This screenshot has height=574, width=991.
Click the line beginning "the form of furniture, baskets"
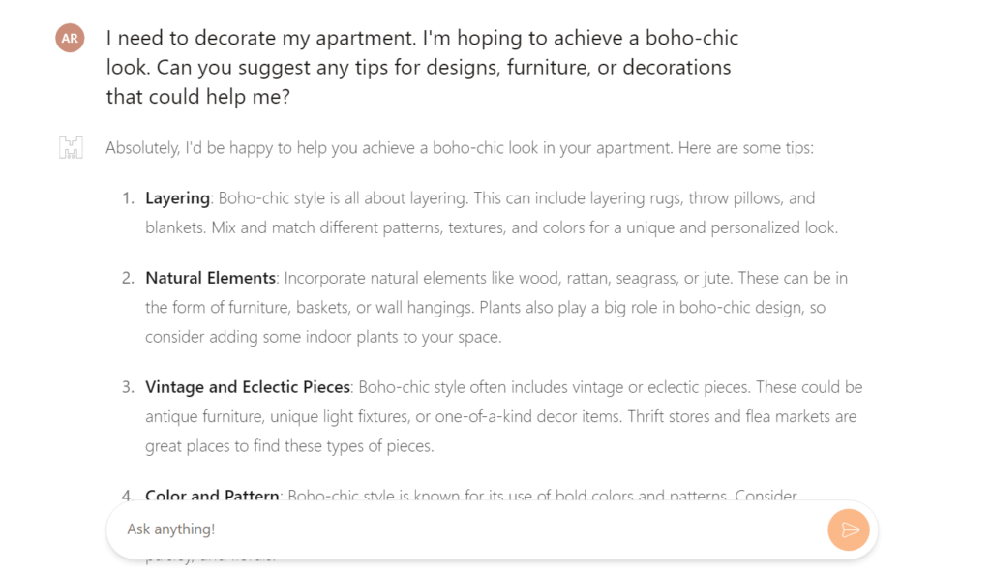[486, 308]
